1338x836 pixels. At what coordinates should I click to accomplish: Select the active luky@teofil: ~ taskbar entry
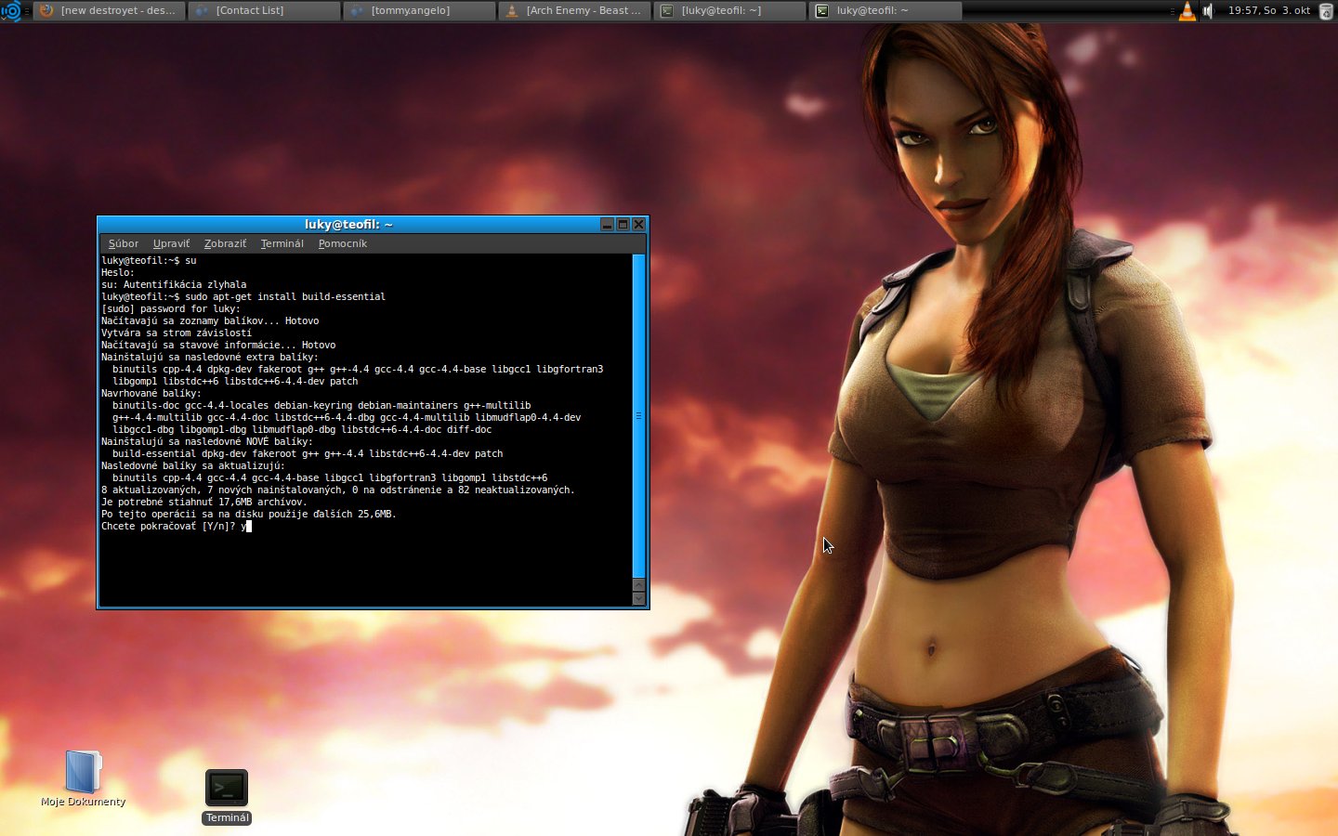(x=885, y=11)
